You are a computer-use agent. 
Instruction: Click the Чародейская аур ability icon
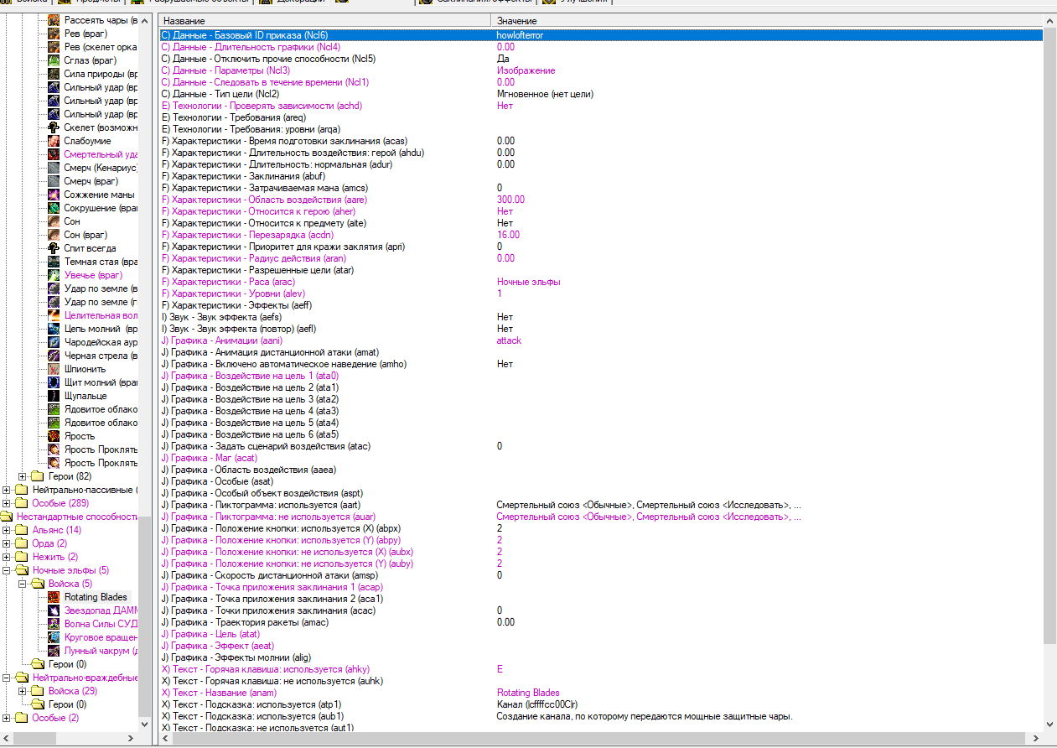point(54,342)
